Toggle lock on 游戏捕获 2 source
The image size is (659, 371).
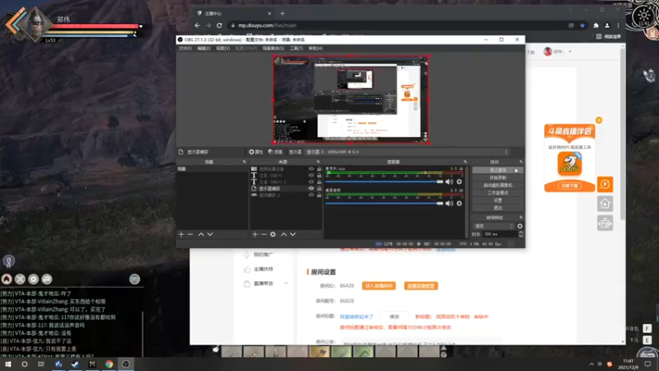point(319,195)
